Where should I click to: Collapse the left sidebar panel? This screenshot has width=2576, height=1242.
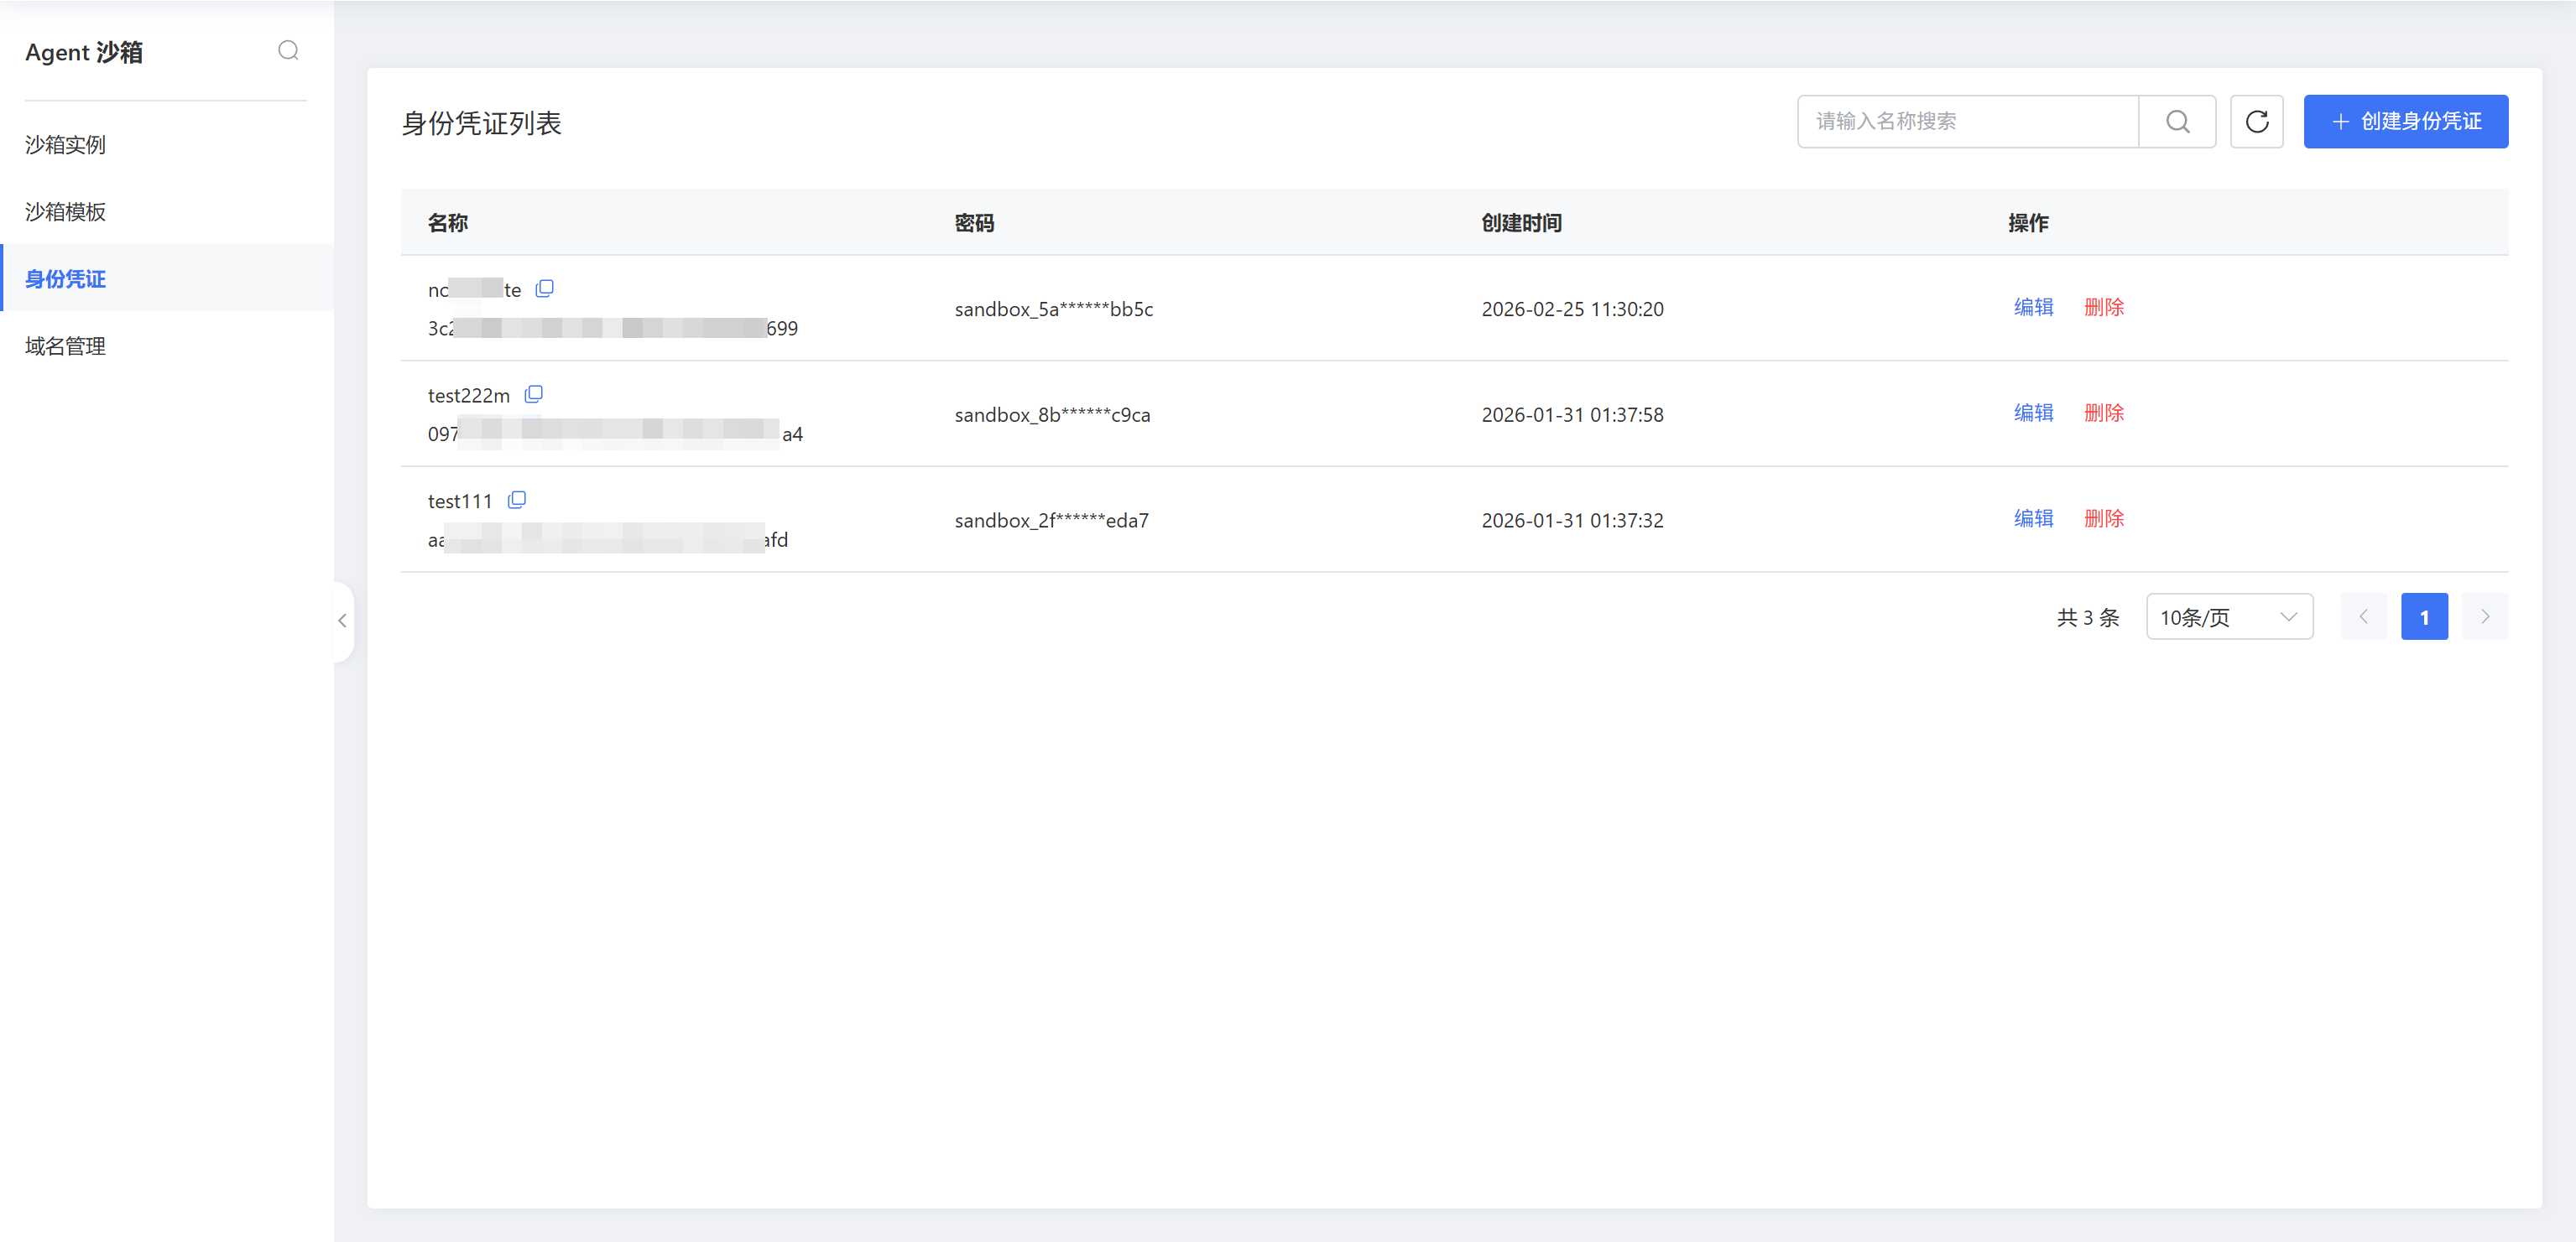point(343,621)
